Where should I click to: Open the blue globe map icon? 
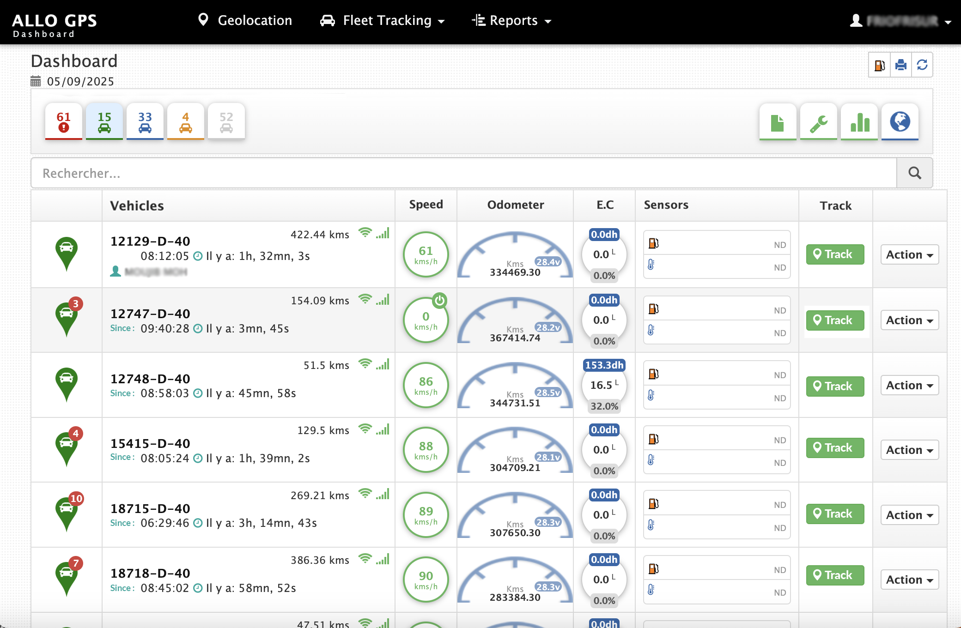[x=900, y=122]
